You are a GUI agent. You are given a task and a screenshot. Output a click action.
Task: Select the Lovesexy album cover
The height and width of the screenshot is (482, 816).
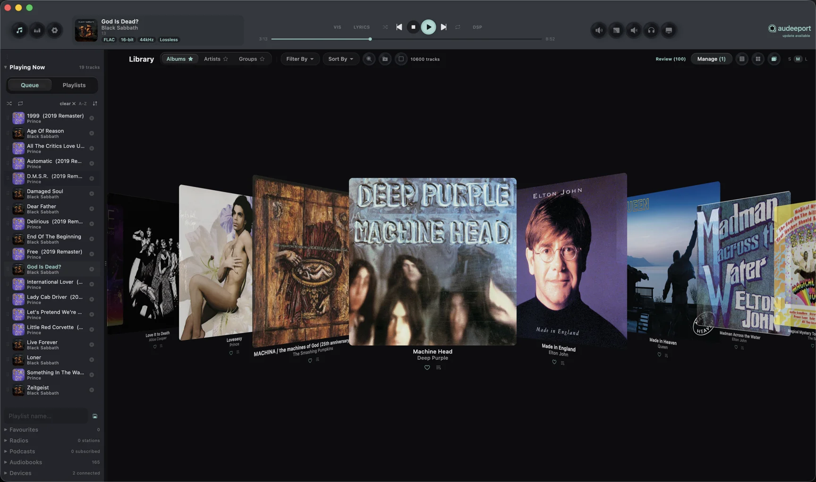point(216,262)
